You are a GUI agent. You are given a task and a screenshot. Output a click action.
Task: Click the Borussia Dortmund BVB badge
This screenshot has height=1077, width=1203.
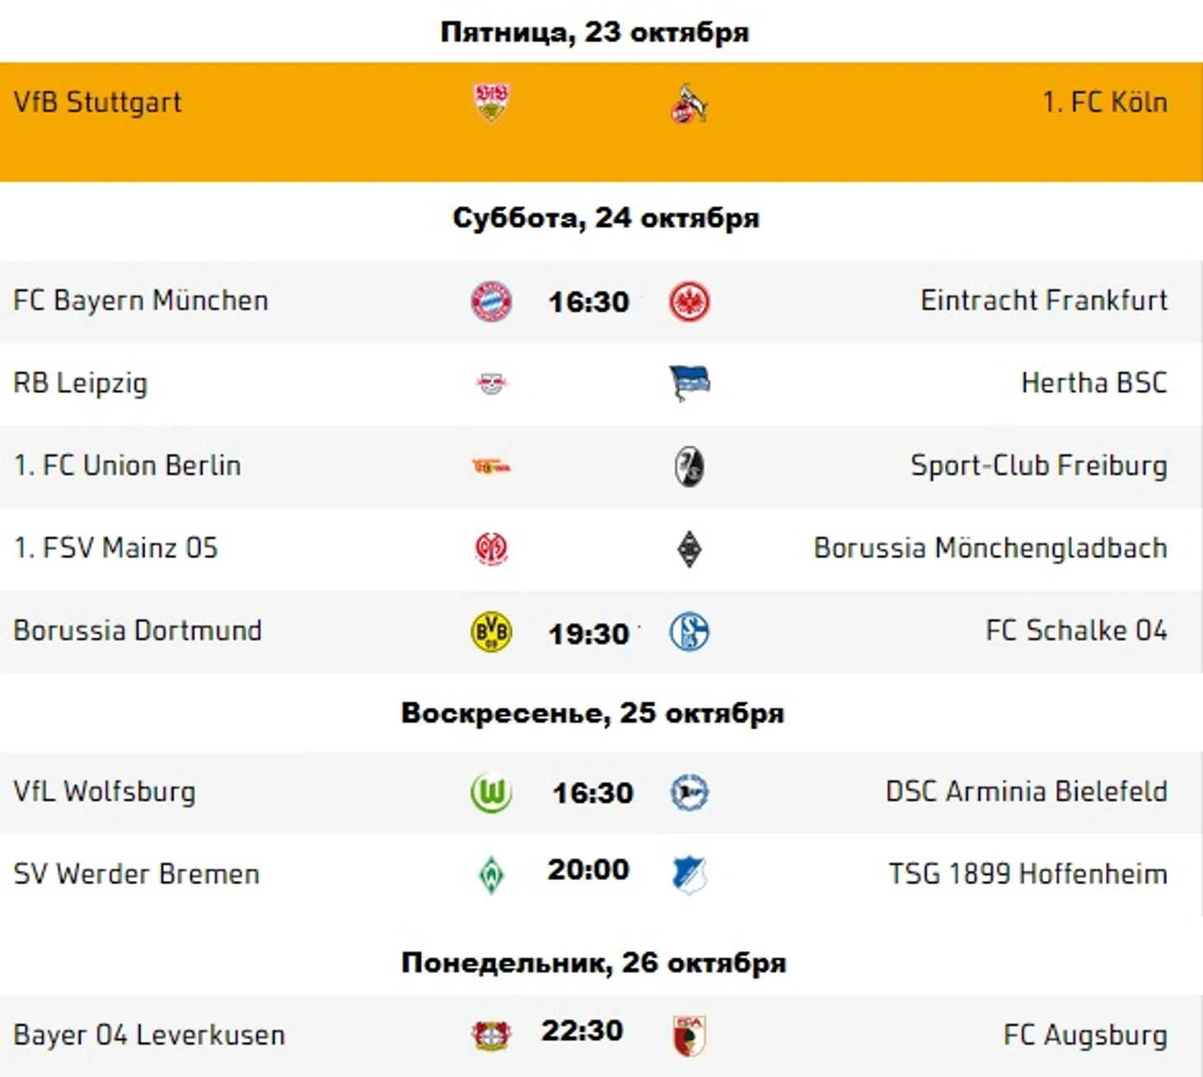click(x=491, y=632)
